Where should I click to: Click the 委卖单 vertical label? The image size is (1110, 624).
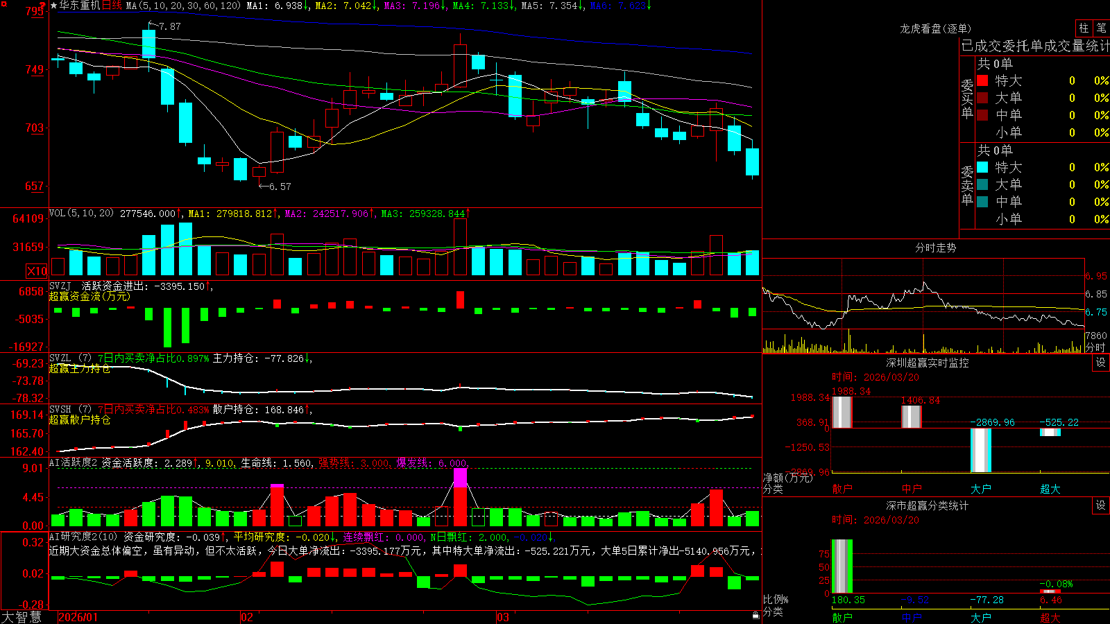967,185
